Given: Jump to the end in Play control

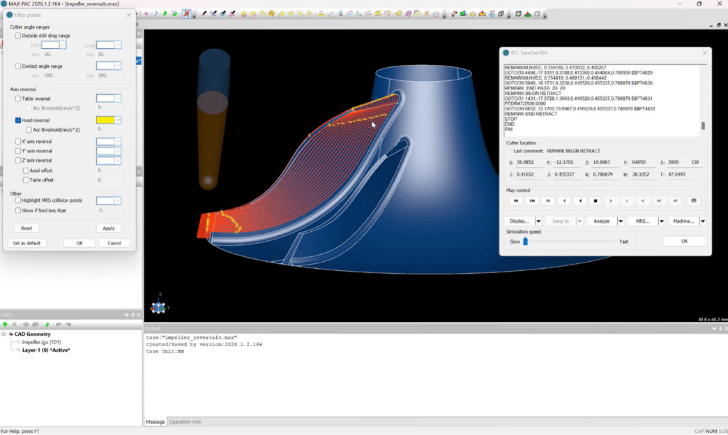Looking at the screenshot, I should pyautogui.click(x=675, y=201).
